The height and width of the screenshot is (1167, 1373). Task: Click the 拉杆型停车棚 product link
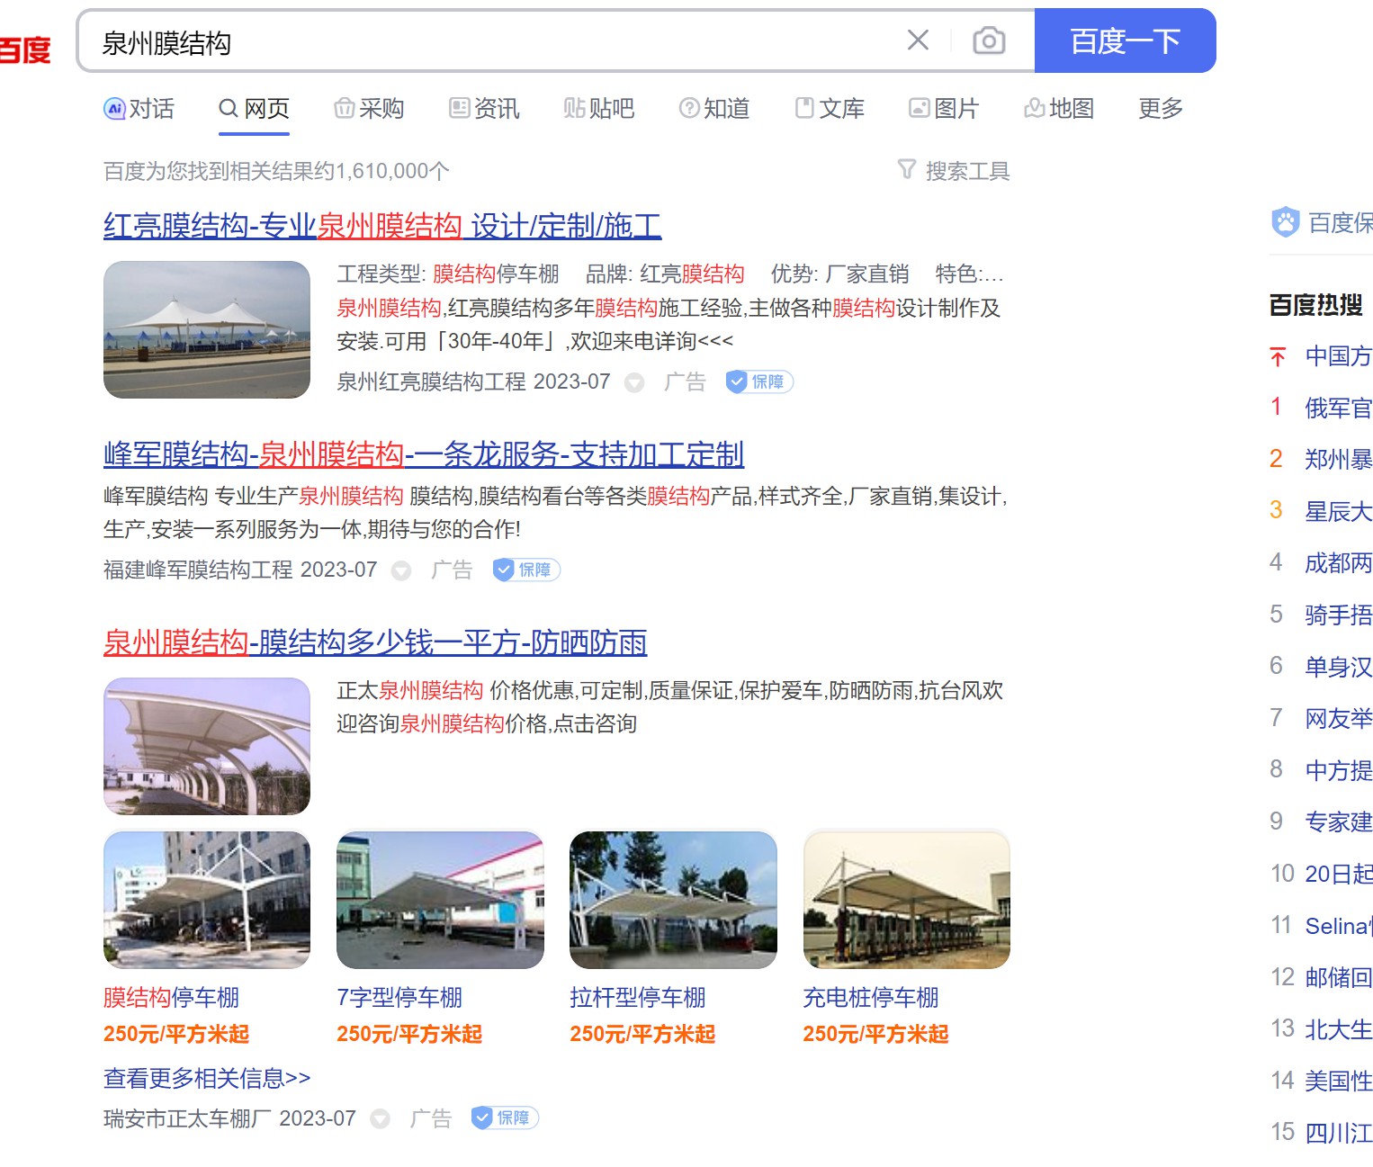coord(638,998)
